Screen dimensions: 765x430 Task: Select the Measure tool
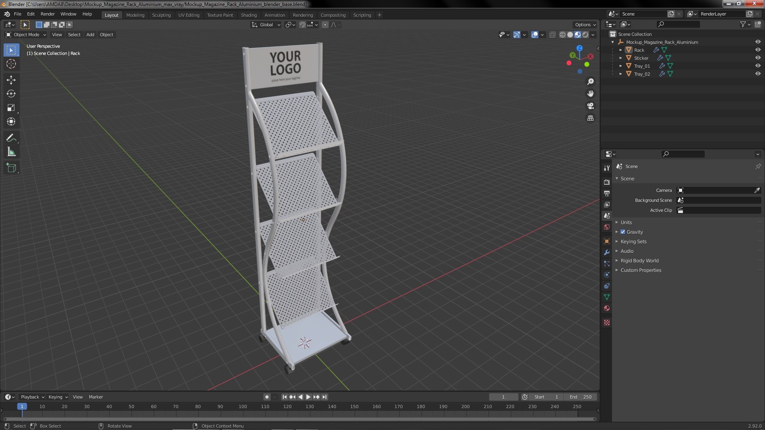[x=11, y=152]
